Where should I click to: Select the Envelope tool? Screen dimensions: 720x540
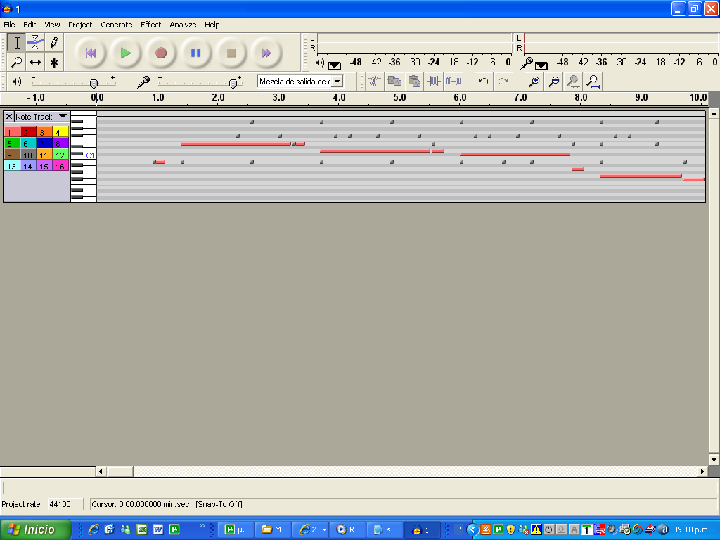click(x=35, y=43)
